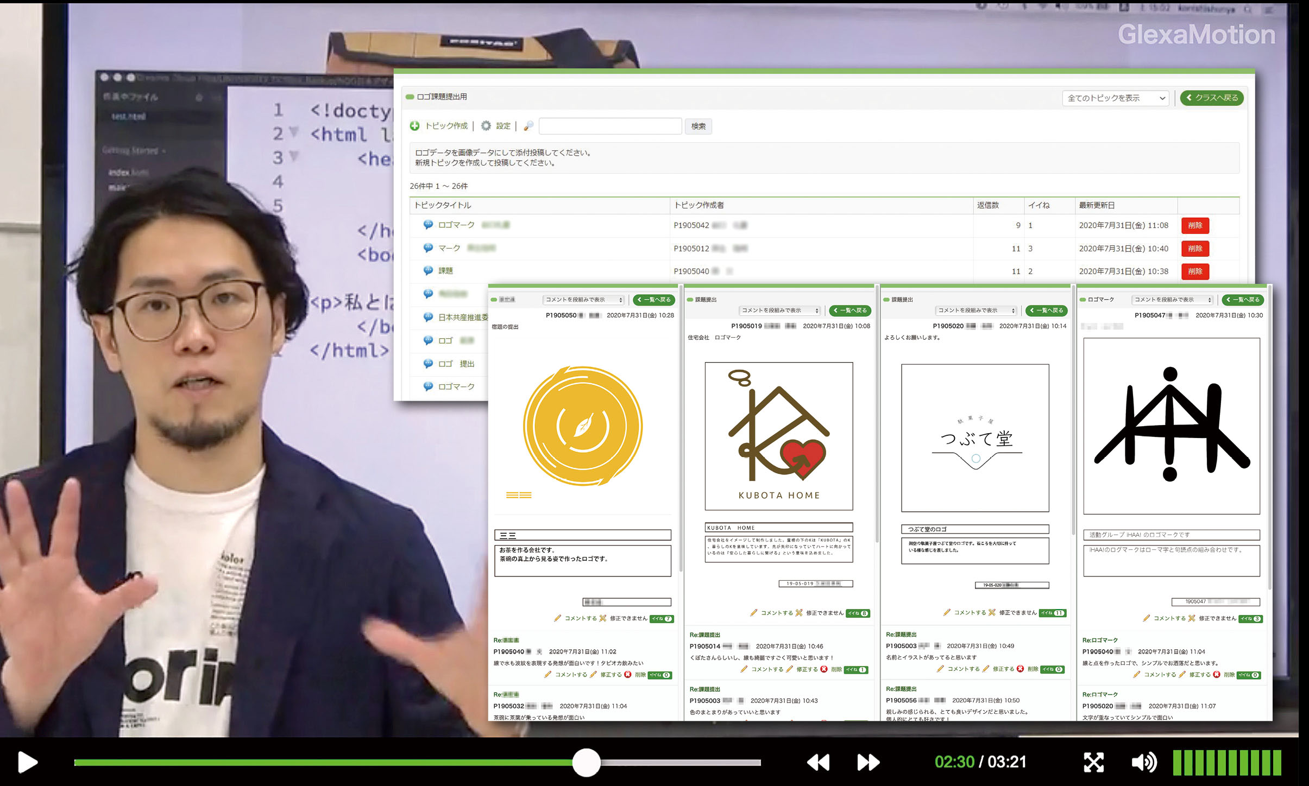Click 一覧へ戻る in the P1905020 panel
The width and height of the screenshot is (1309, 786).
click(1047, 310)
